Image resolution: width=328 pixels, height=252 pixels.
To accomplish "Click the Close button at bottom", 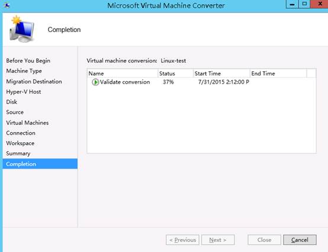I will point(264,240).
